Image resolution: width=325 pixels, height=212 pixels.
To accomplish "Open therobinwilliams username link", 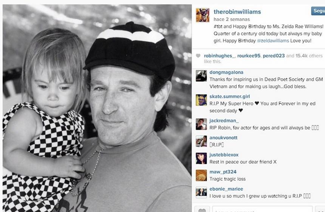I will [237, 12].
